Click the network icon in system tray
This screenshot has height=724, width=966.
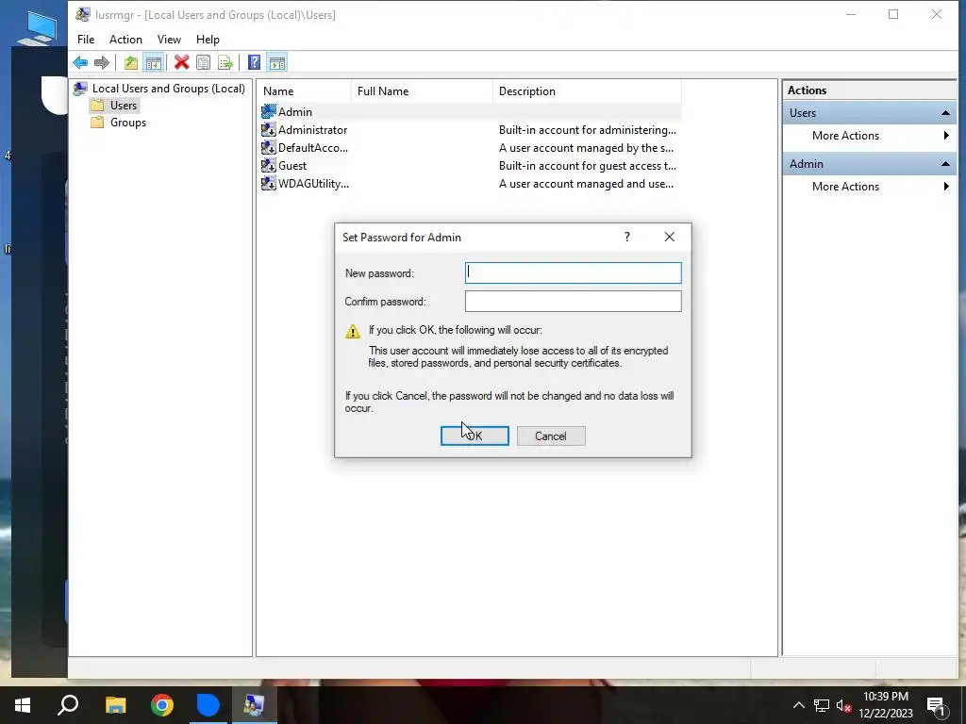(822, 705)
